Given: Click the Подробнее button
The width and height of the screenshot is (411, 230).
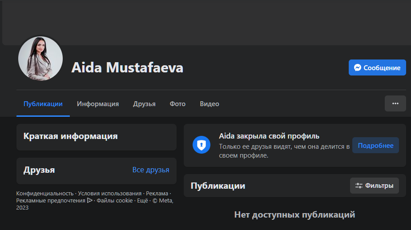Looking at the screenshot, I should click(x=375, y=145).
